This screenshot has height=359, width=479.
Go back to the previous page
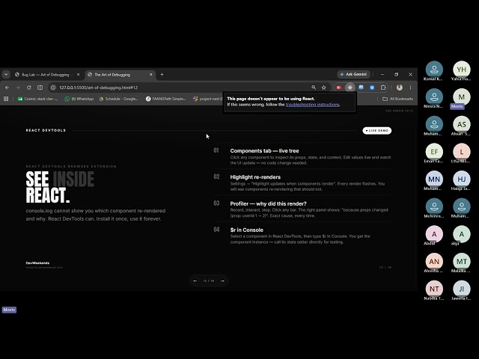(7, 88)
